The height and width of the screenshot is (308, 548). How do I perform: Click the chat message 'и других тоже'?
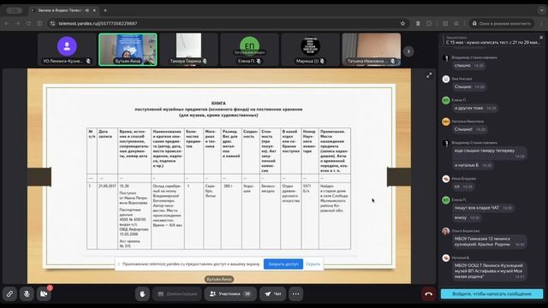click(x=475, y=109)
